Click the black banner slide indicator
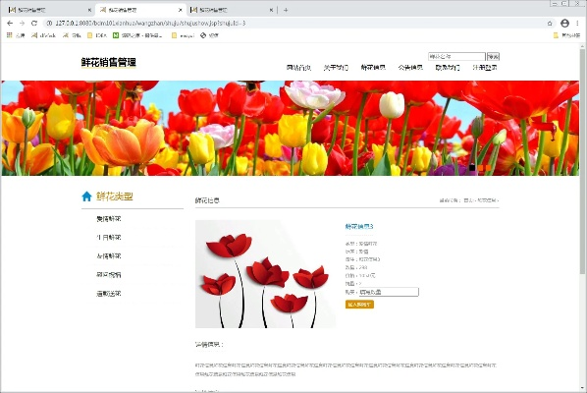The height and width of the screenshot is (393, 587). coord(472,168)
